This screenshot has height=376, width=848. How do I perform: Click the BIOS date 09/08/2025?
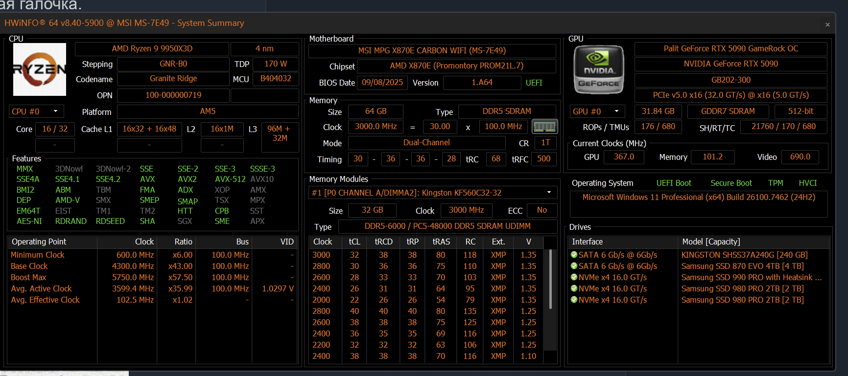382,83
